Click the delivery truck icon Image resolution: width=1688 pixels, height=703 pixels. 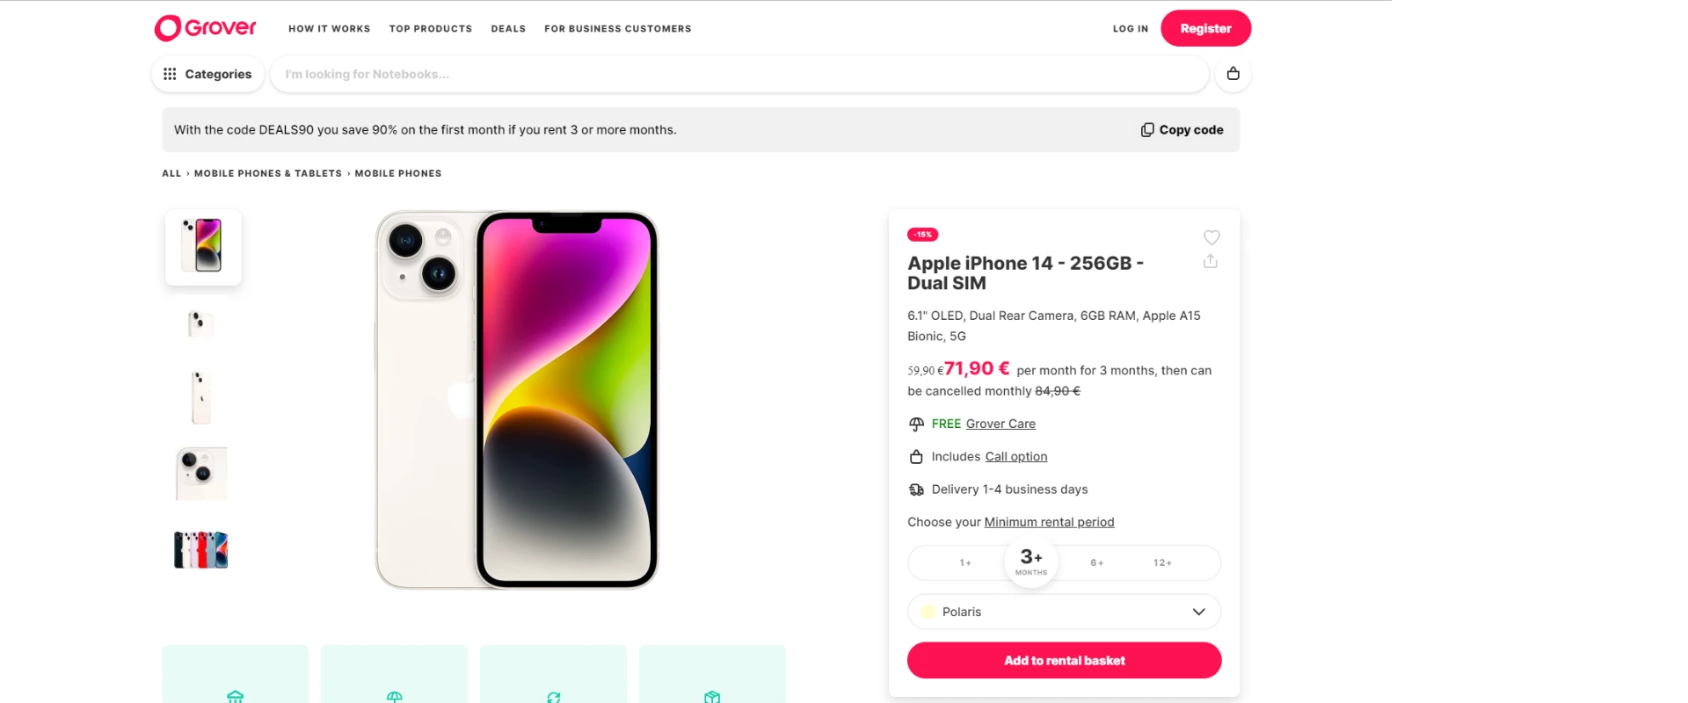[916, 489]
